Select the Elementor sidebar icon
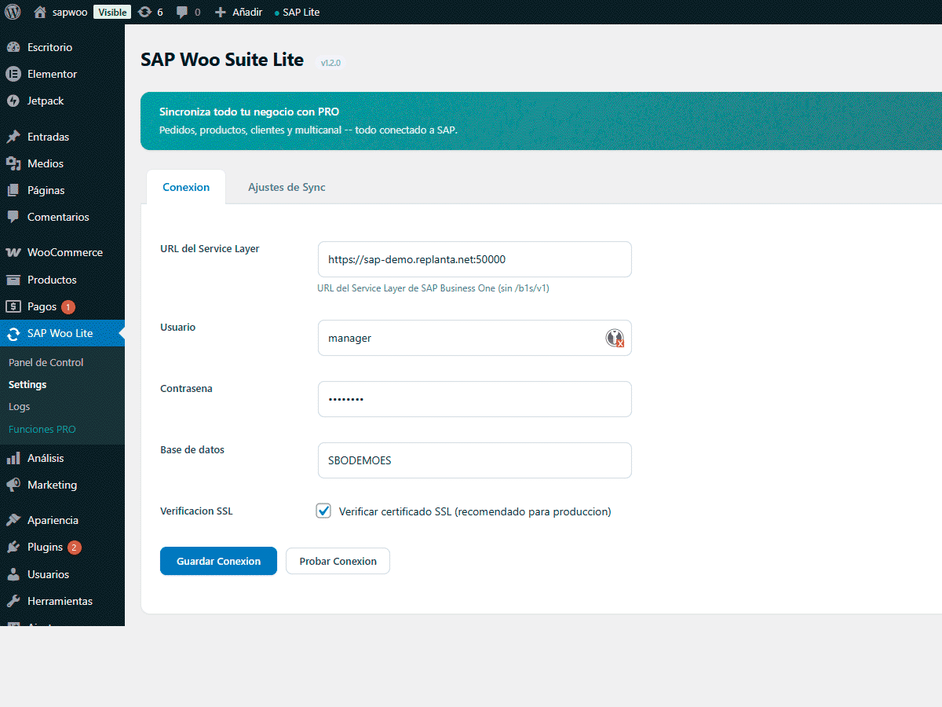The height and width of the screenshot is (707, 942). click(13, 73)
